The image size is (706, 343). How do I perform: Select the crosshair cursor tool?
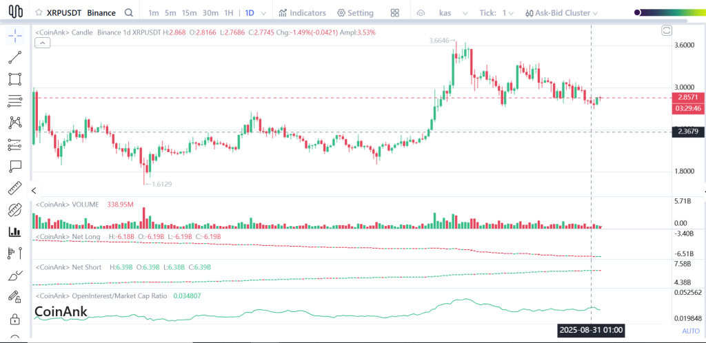coord(15,36)
